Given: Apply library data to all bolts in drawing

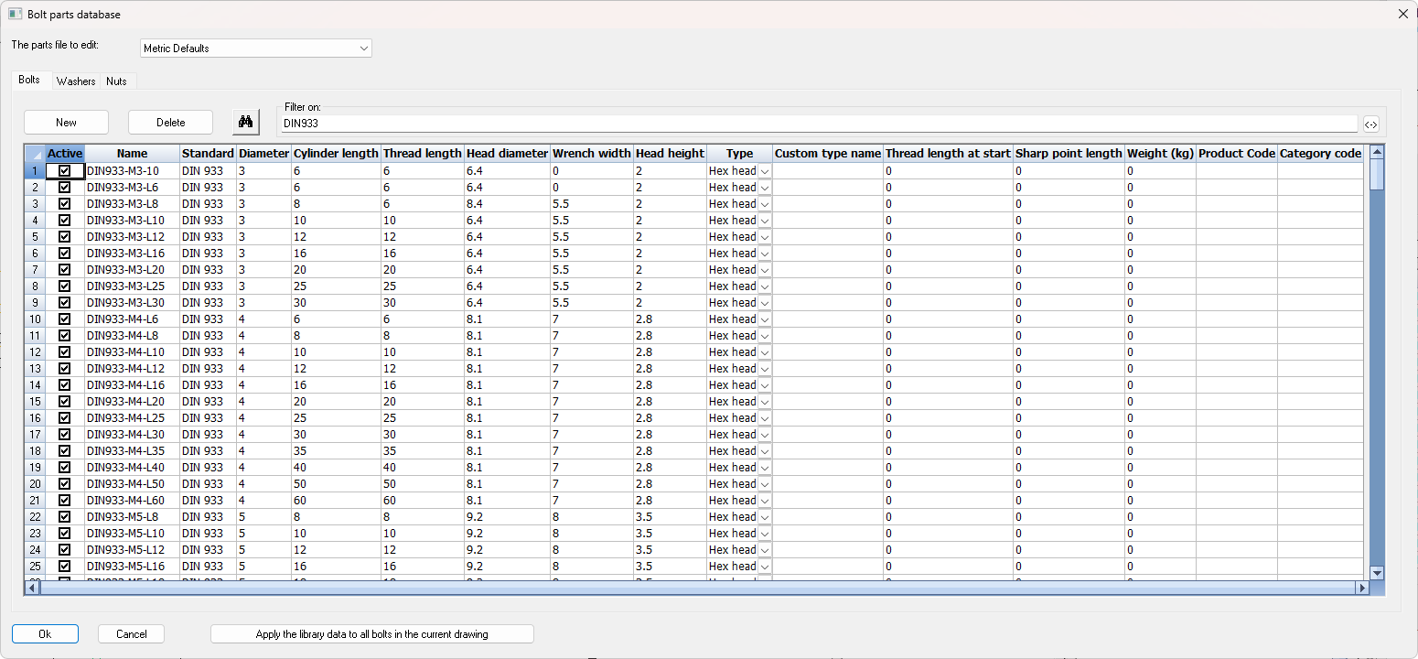Looking at the screenshot, I should click(371, 634).
